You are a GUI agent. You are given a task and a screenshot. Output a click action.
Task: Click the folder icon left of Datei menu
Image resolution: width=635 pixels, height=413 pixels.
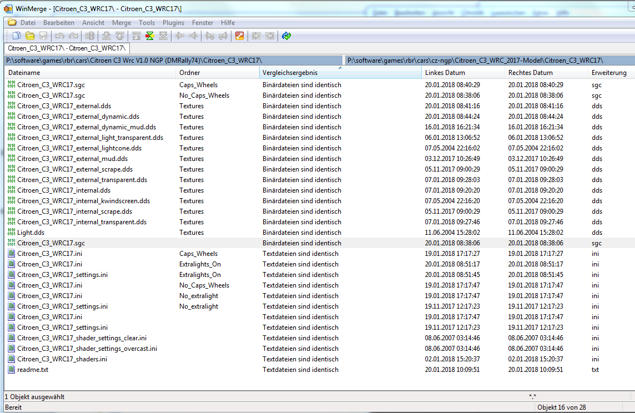(x=12, y=22)
